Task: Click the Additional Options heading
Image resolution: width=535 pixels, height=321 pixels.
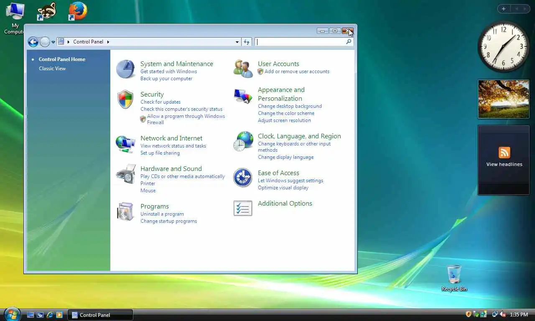Action: point(285,204)
